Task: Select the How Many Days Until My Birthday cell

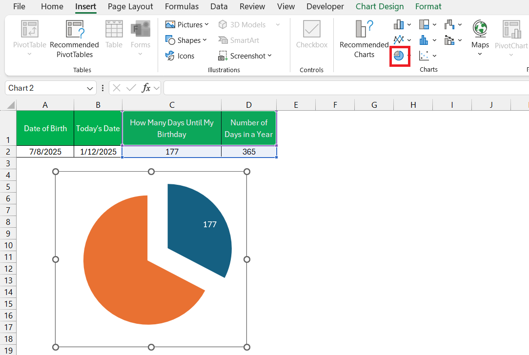Action: click(172, 128)
